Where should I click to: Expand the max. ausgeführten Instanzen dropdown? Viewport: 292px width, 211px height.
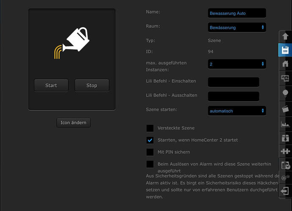pos(237,64)
